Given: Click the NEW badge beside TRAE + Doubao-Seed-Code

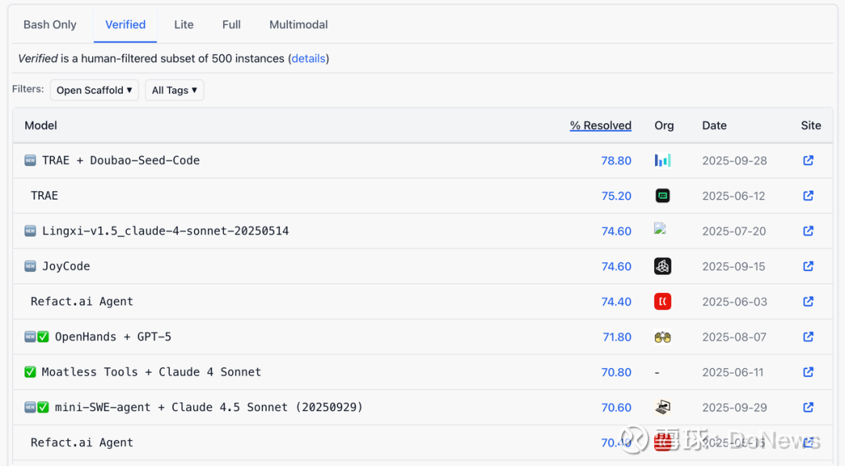Looking at the screenshot, I should click(x=31, y=161).
